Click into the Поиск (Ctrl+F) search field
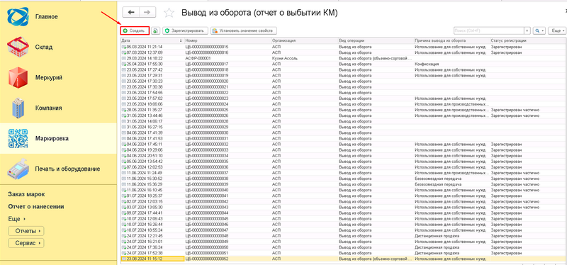The image size is (567, 265). [x=489, y=30]
